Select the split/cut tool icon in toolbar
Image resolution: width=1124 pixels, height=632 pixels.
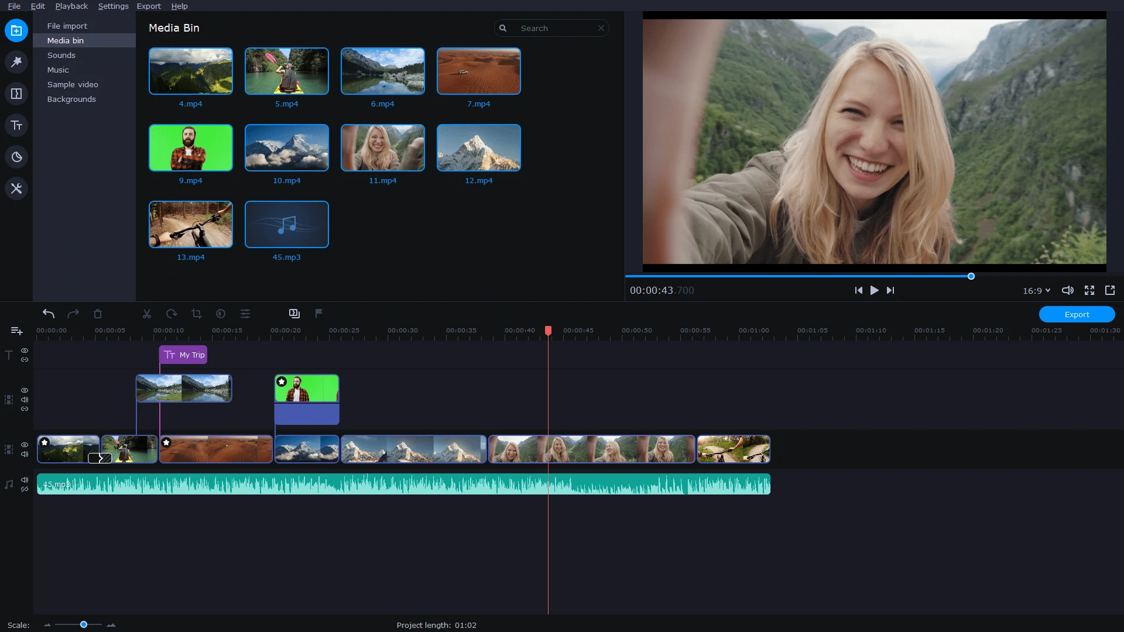click(147, 313)
